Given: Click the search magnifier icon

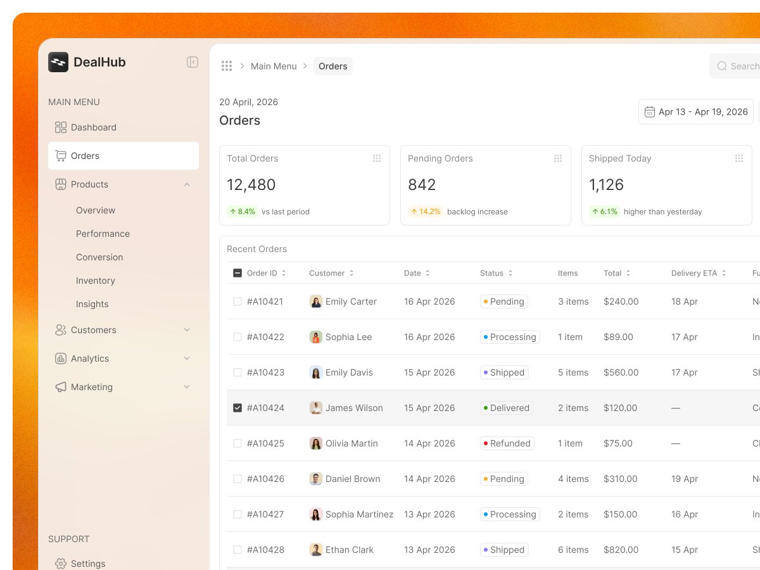Looking at the screenshot, I should [722, 66].
